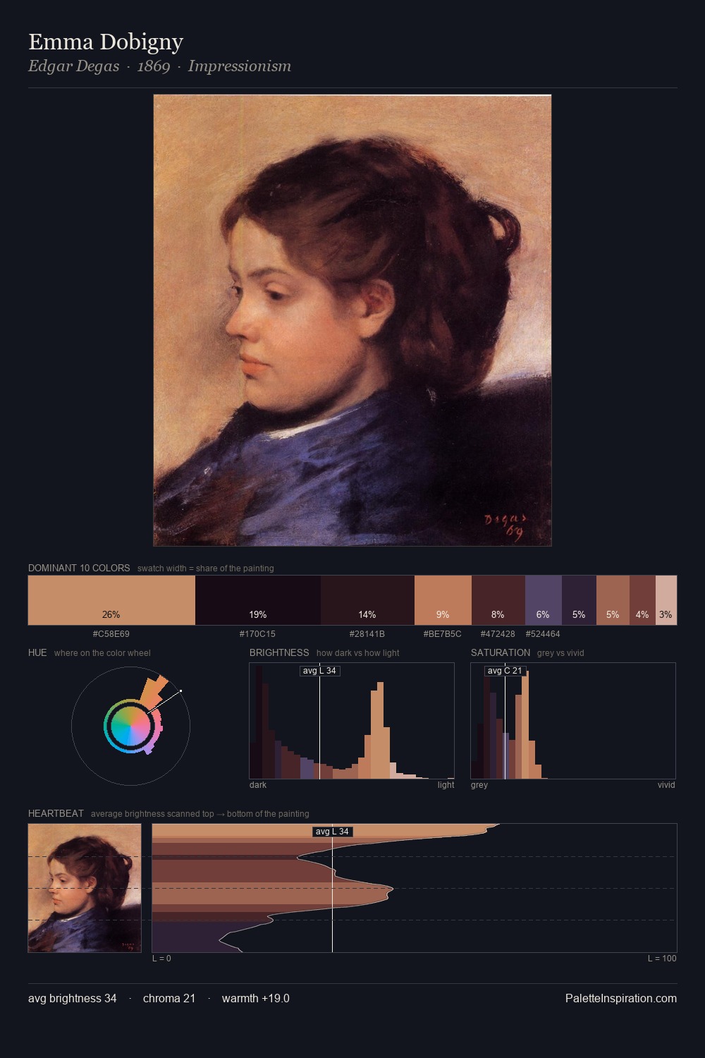Click 'how dark vs how light' caption
The width and height of the screenshot is (705, 1058).
coord(358,653)
